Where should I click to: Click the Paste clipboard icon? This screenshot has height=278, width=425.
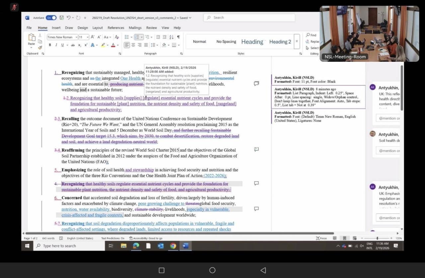(x=32, y=37)
